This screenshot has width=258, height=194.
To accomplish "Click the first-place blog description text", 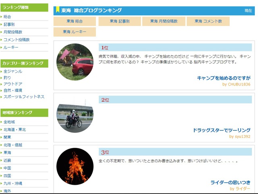I will 175,59.
